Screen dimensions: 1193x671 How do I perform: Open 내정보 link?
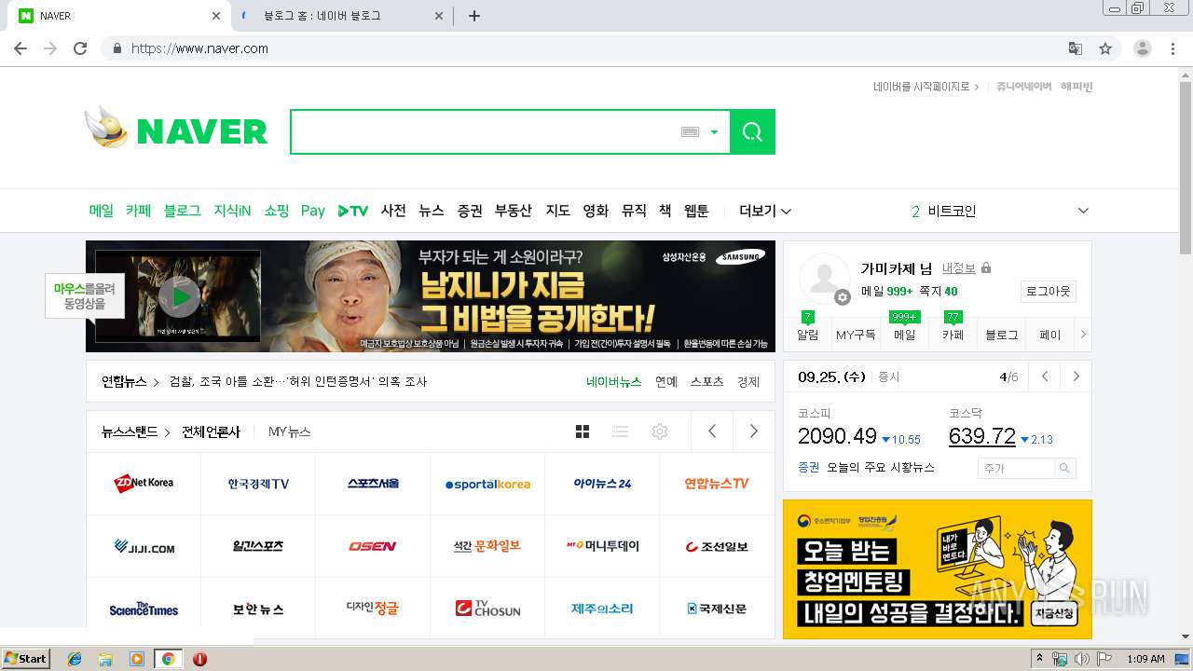click(959, 268)
